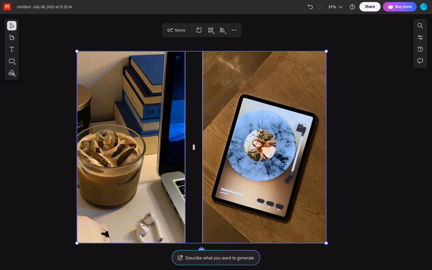Open the more options ellipsis menu
This screenshot has height=270, width=432.
pos(234,30)
